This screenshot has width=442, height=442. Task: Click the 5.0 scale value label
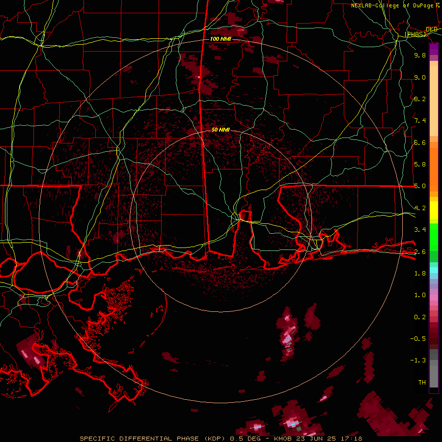(x=420, y=186)
